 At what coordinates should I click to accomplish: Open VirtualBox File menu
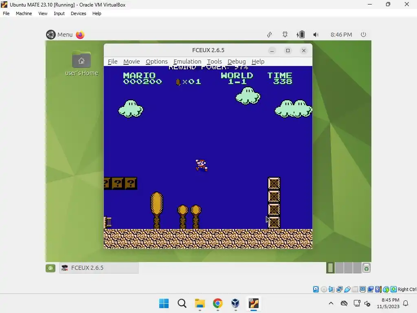(x=6, y=13)
